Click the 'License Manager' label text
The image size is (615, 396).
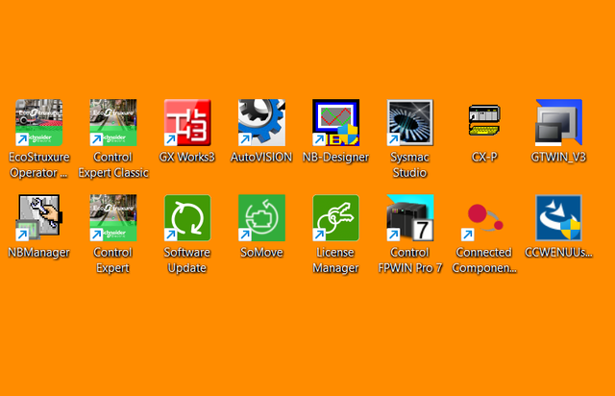click(x=335, y=260)
